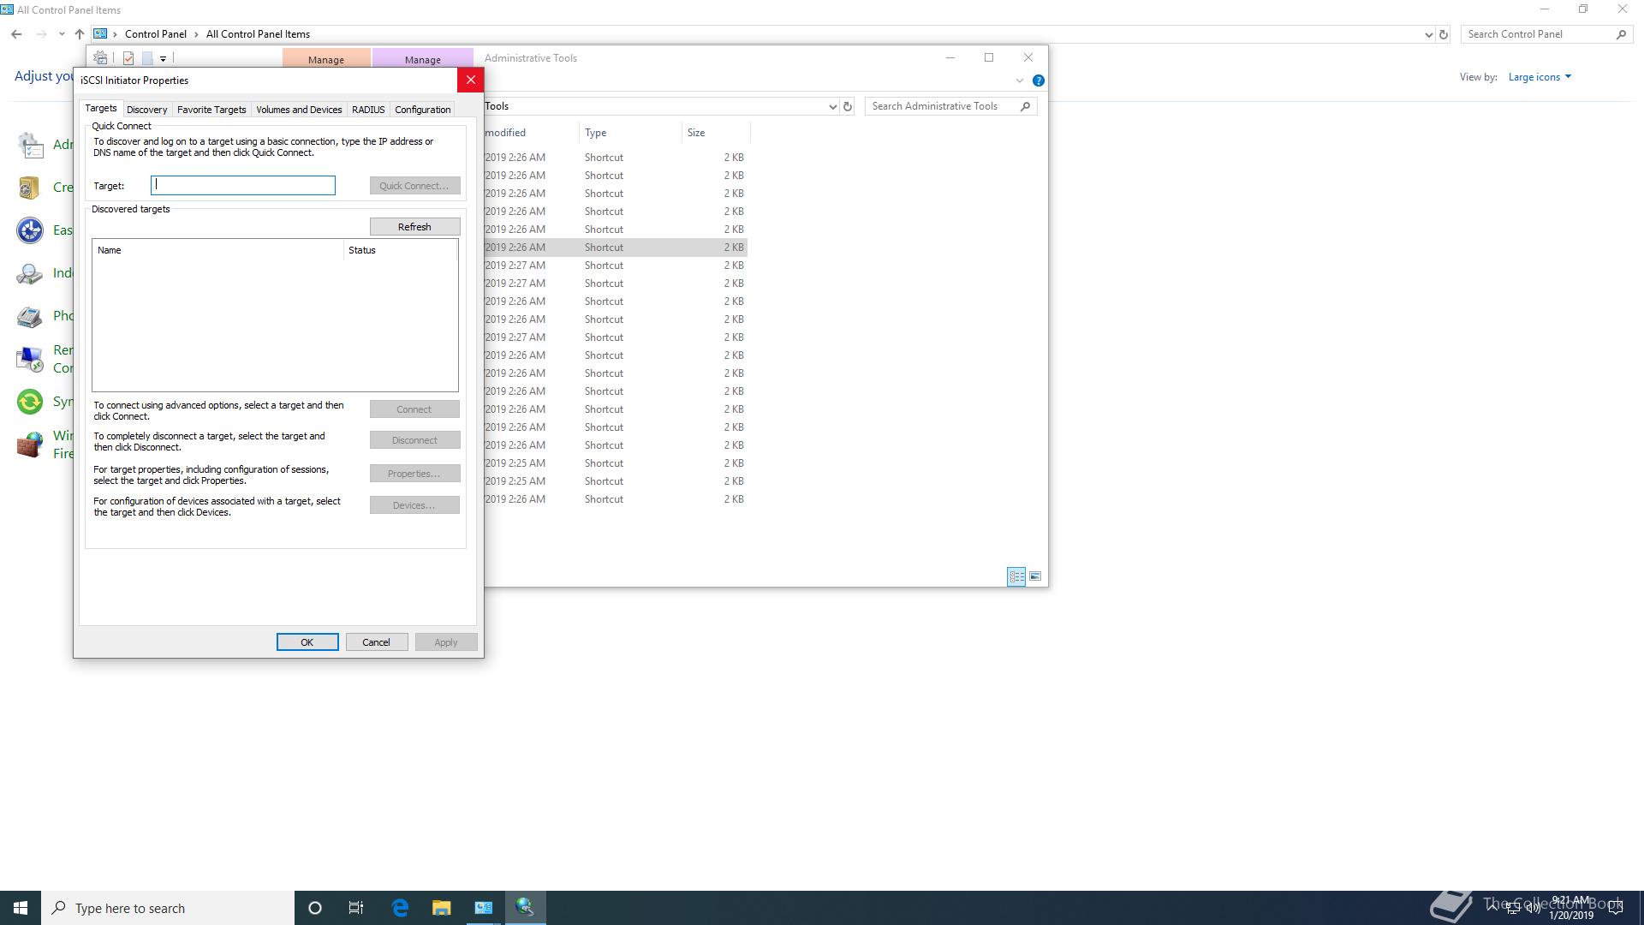
Task: Switch to large thumbnails view icon
Action: (1035, 576)
